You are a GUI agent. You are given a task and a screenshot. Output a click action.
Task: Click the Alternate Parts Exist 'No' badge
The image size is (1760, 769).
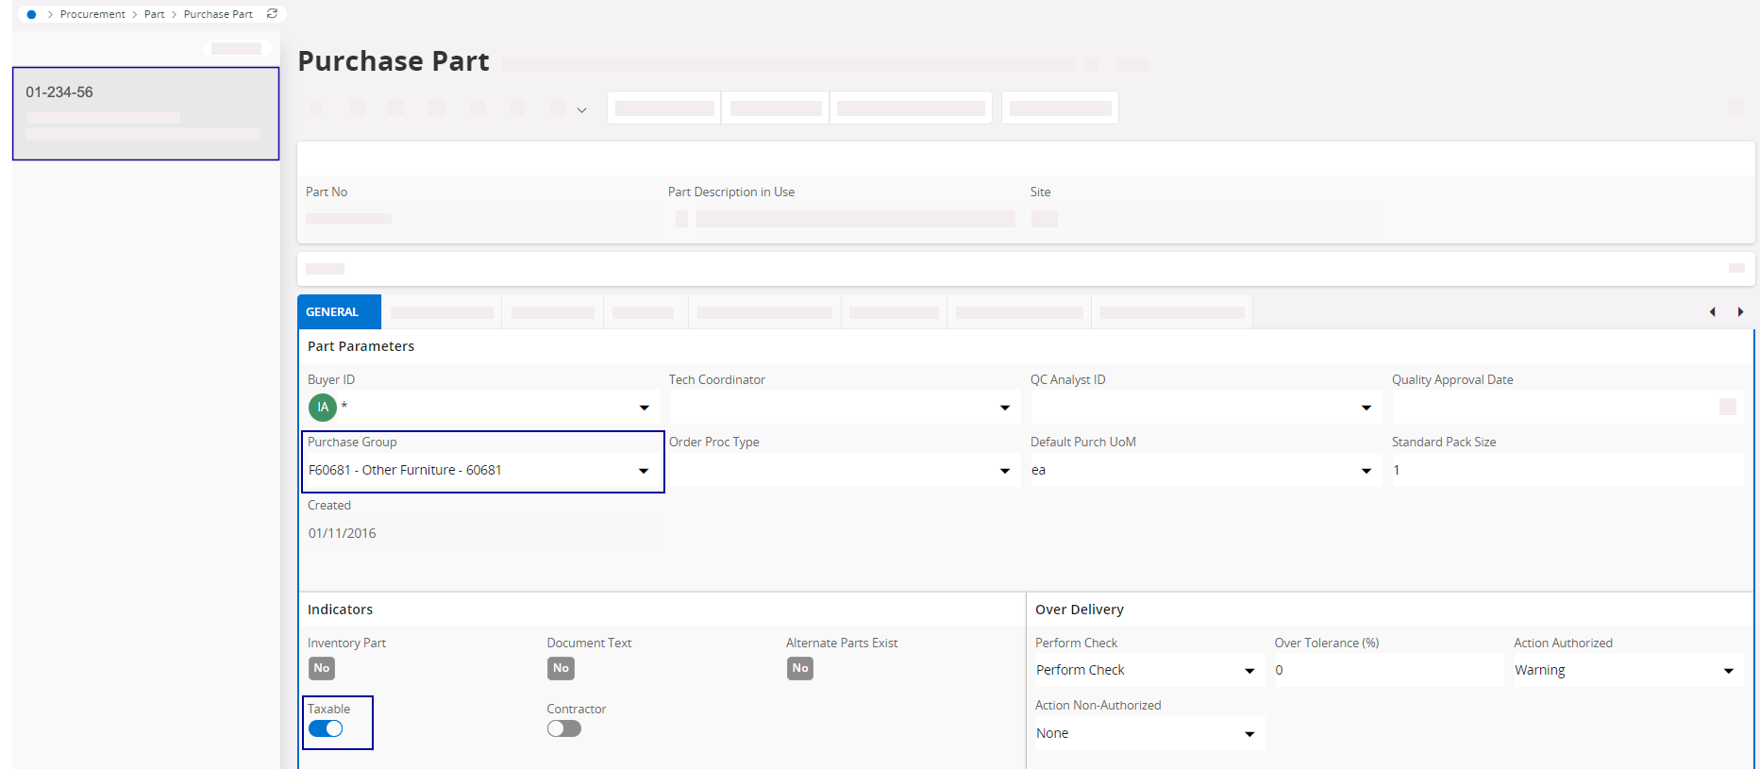pyautogui.click(x=799, y=668)
